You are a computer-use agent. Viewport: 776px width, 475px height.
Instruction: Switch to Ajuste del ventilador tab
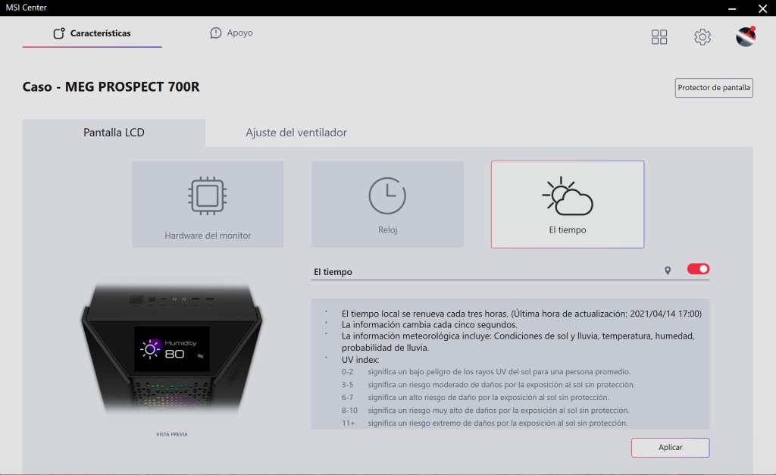(296, 133)
